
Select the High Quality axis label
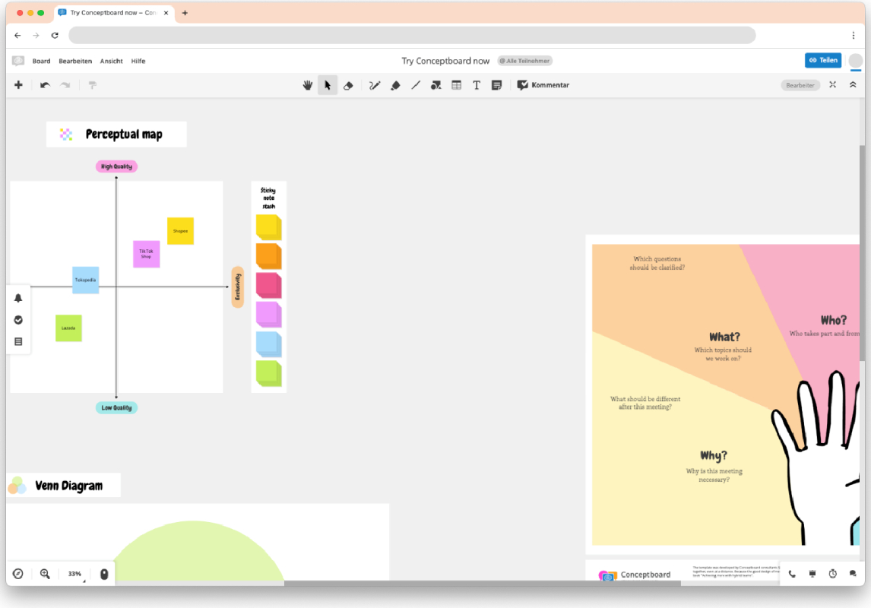(x=116, y=166)
